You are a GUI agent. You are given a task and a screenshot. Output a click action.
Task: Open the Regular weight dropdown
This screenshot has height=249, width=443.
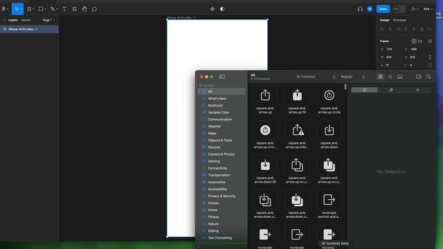click(352, 77)
